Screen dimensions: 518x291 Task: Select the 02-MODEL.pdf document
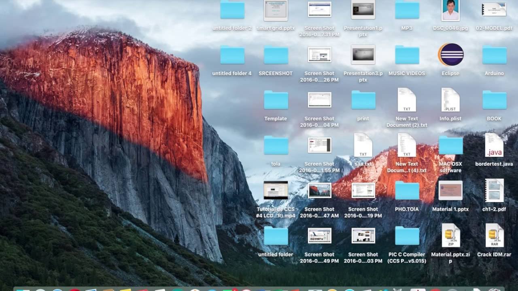point(494,9)
